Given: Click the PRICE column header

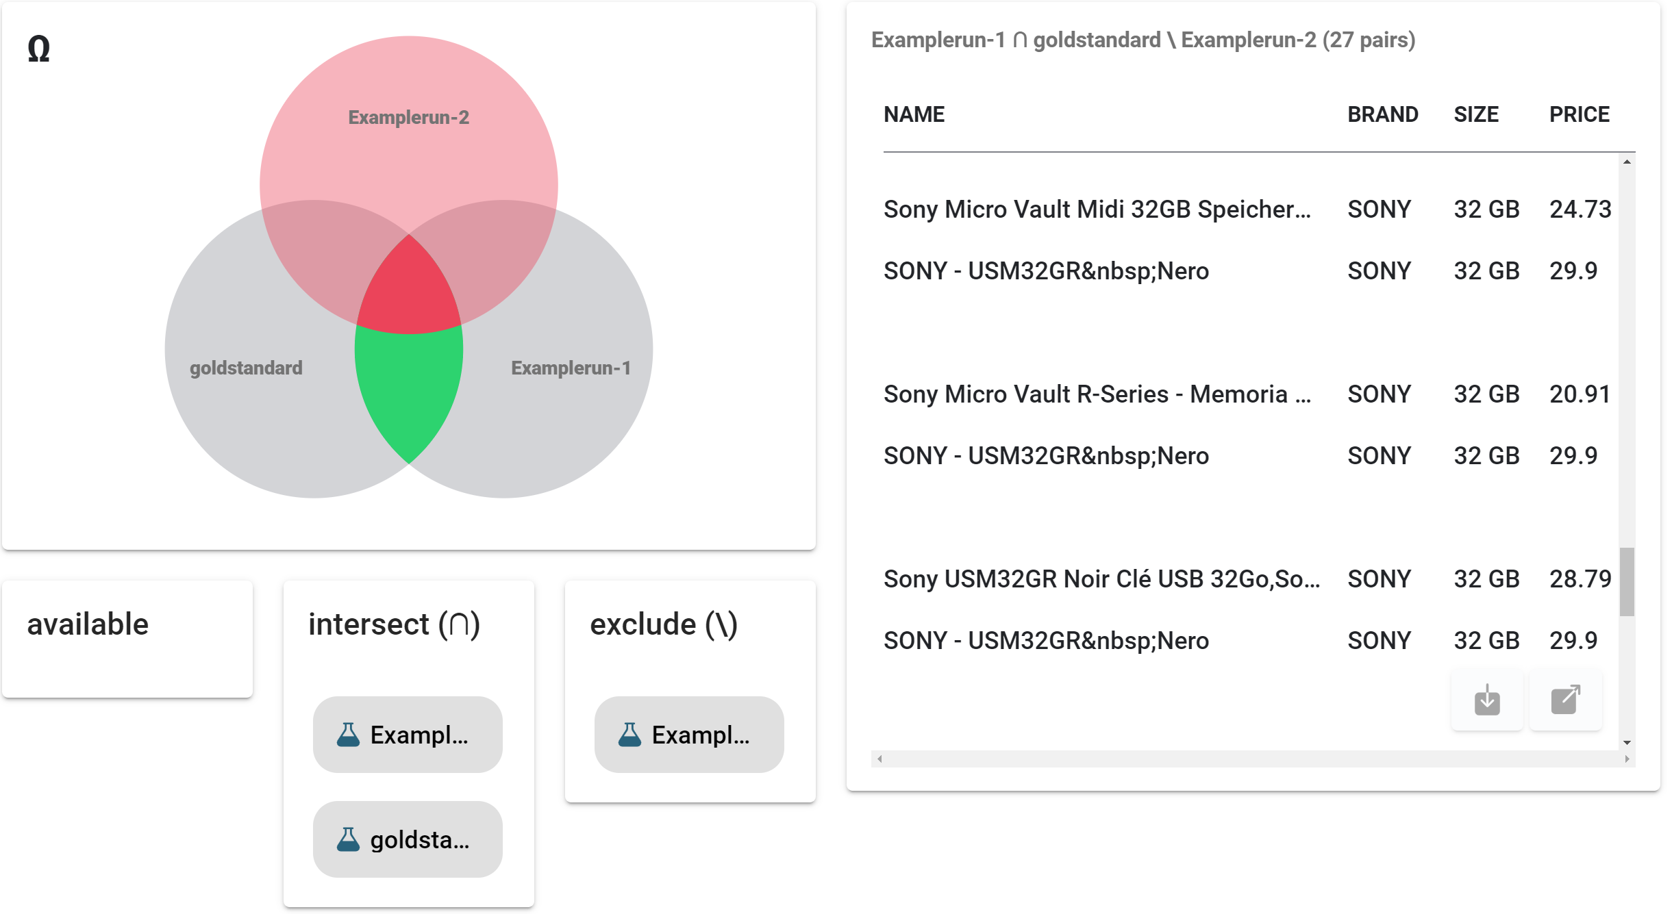Looking at the screenshot, I should coord(1579,114).
